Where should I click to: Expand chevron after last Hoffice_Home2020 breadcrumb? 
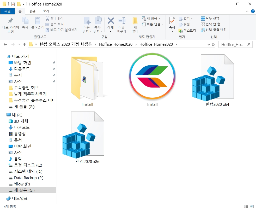tap(176, 44)
